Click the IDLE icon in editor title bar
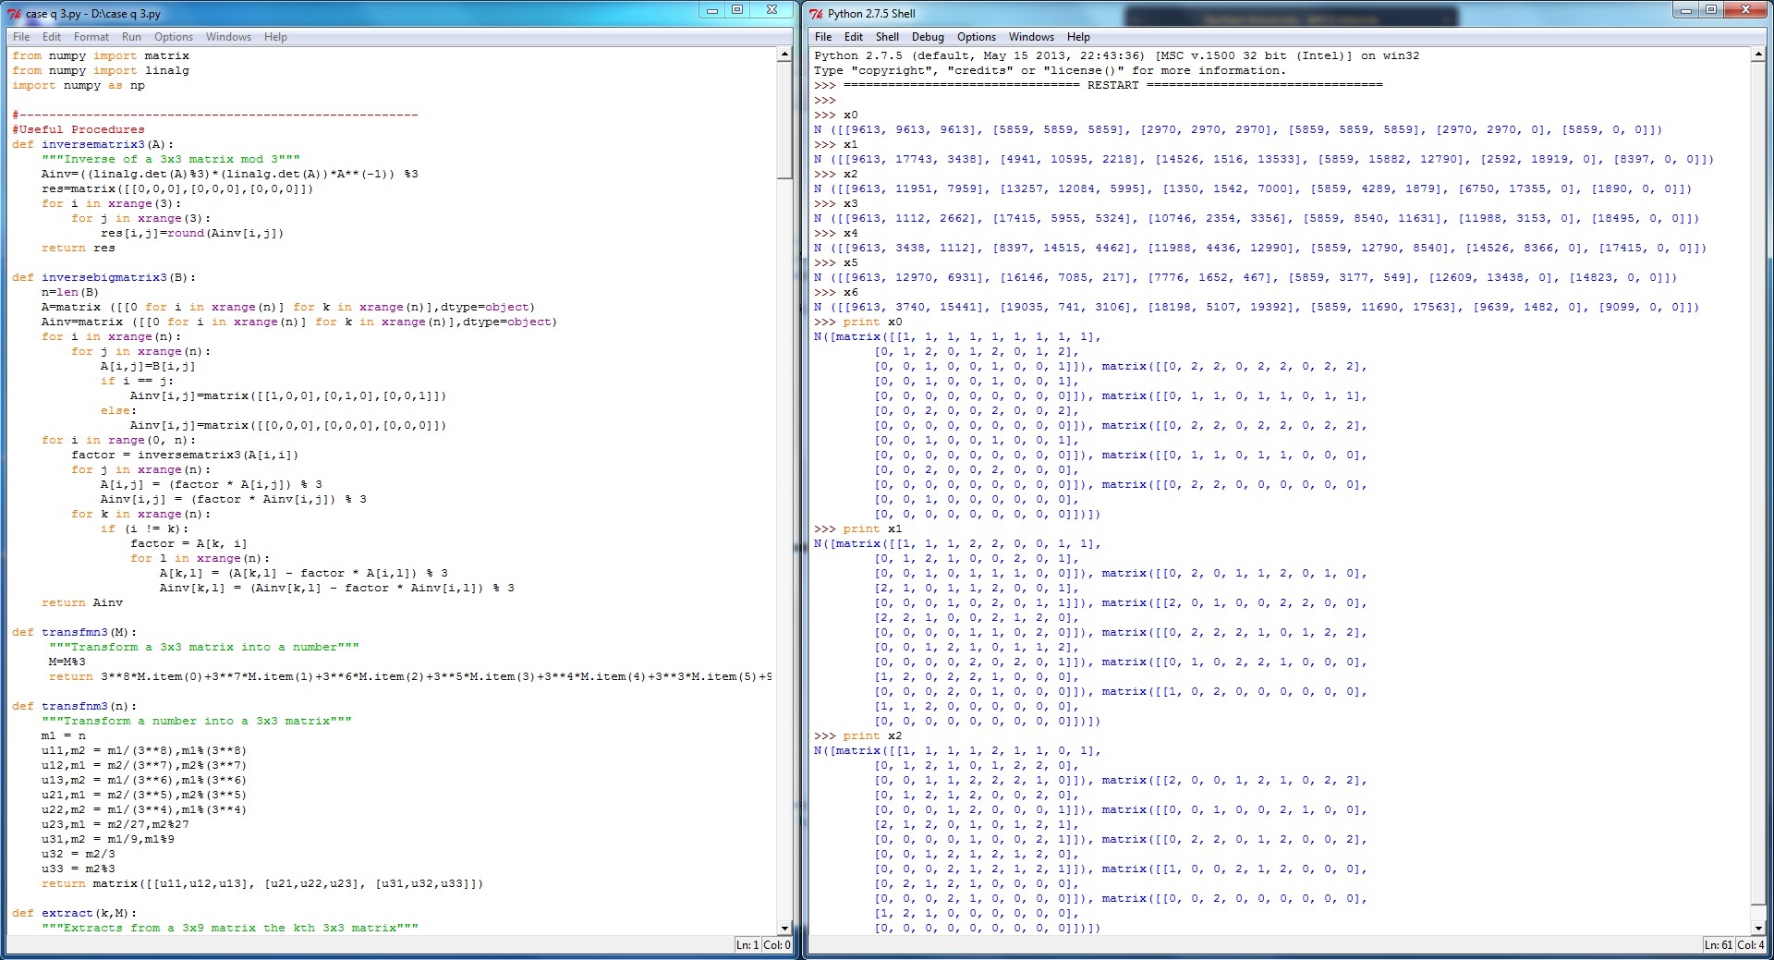 point(14,13)
